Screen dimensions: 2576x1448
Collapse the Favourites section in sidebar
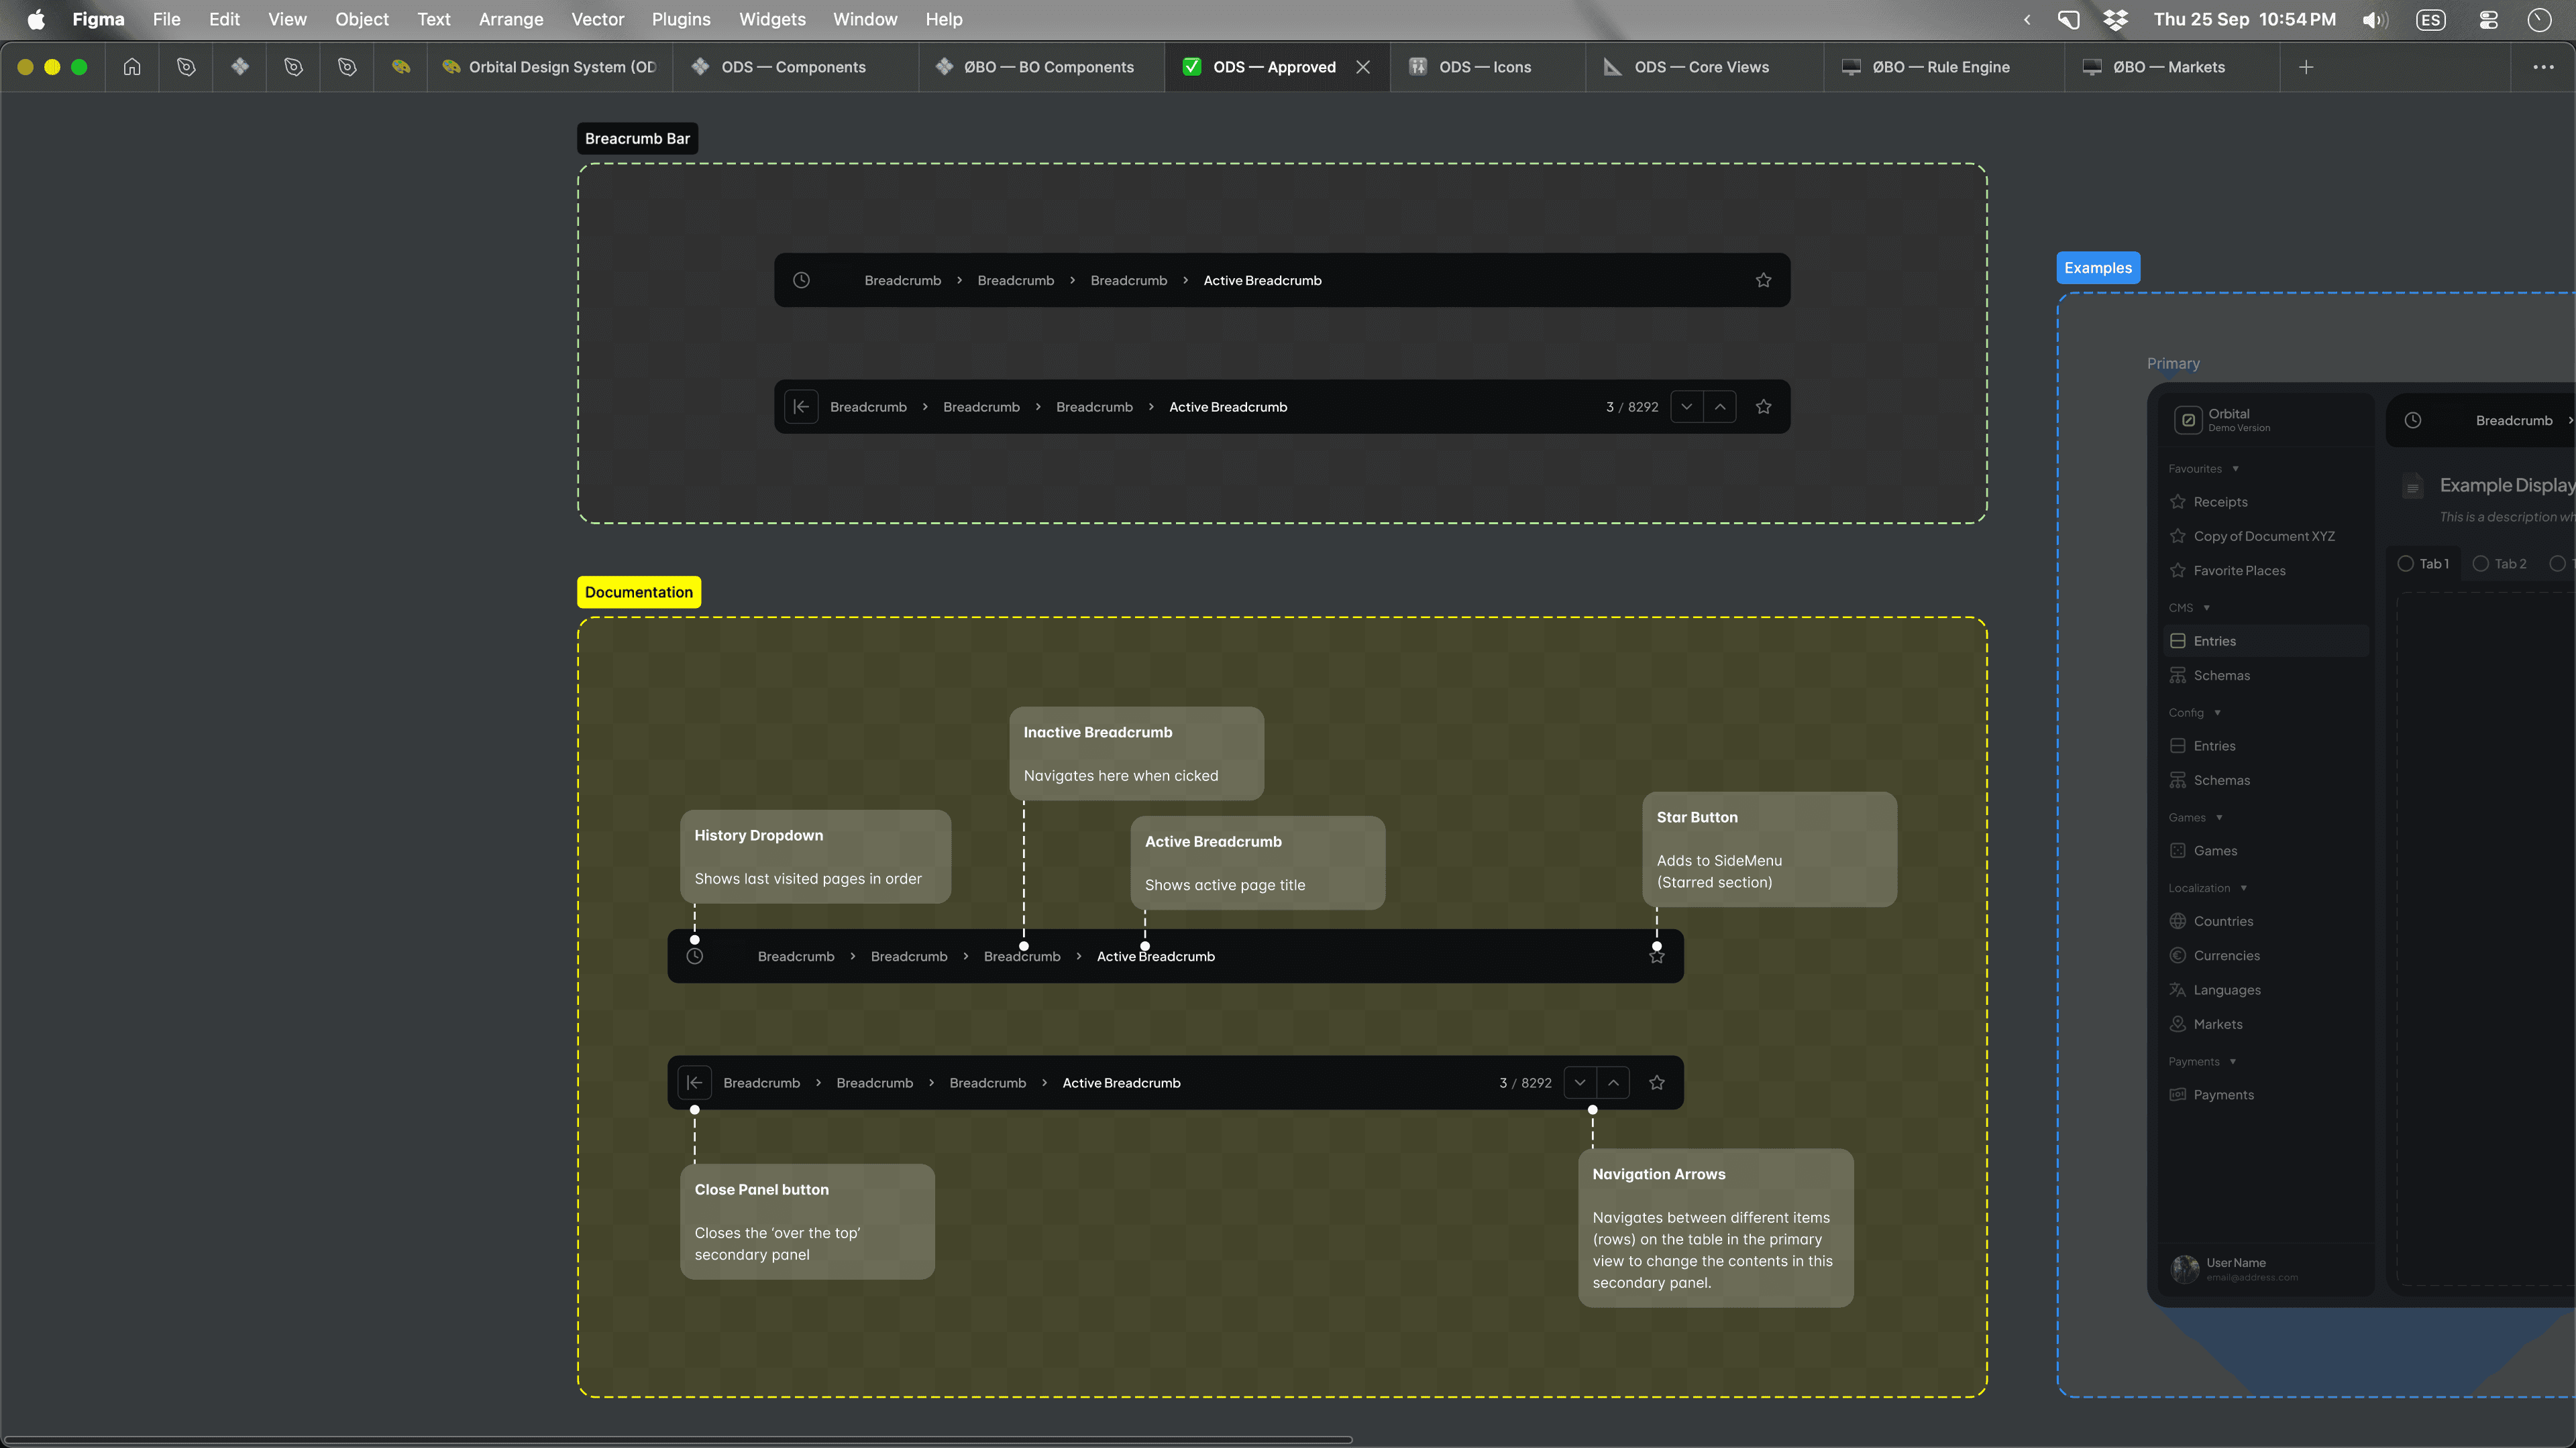pos(2235,469)
